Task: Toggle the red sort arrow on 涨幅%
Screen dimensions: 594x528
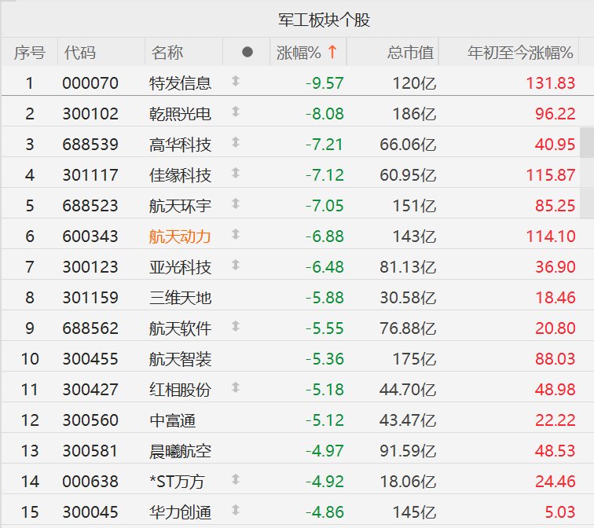Action: (x=332, y=52)
